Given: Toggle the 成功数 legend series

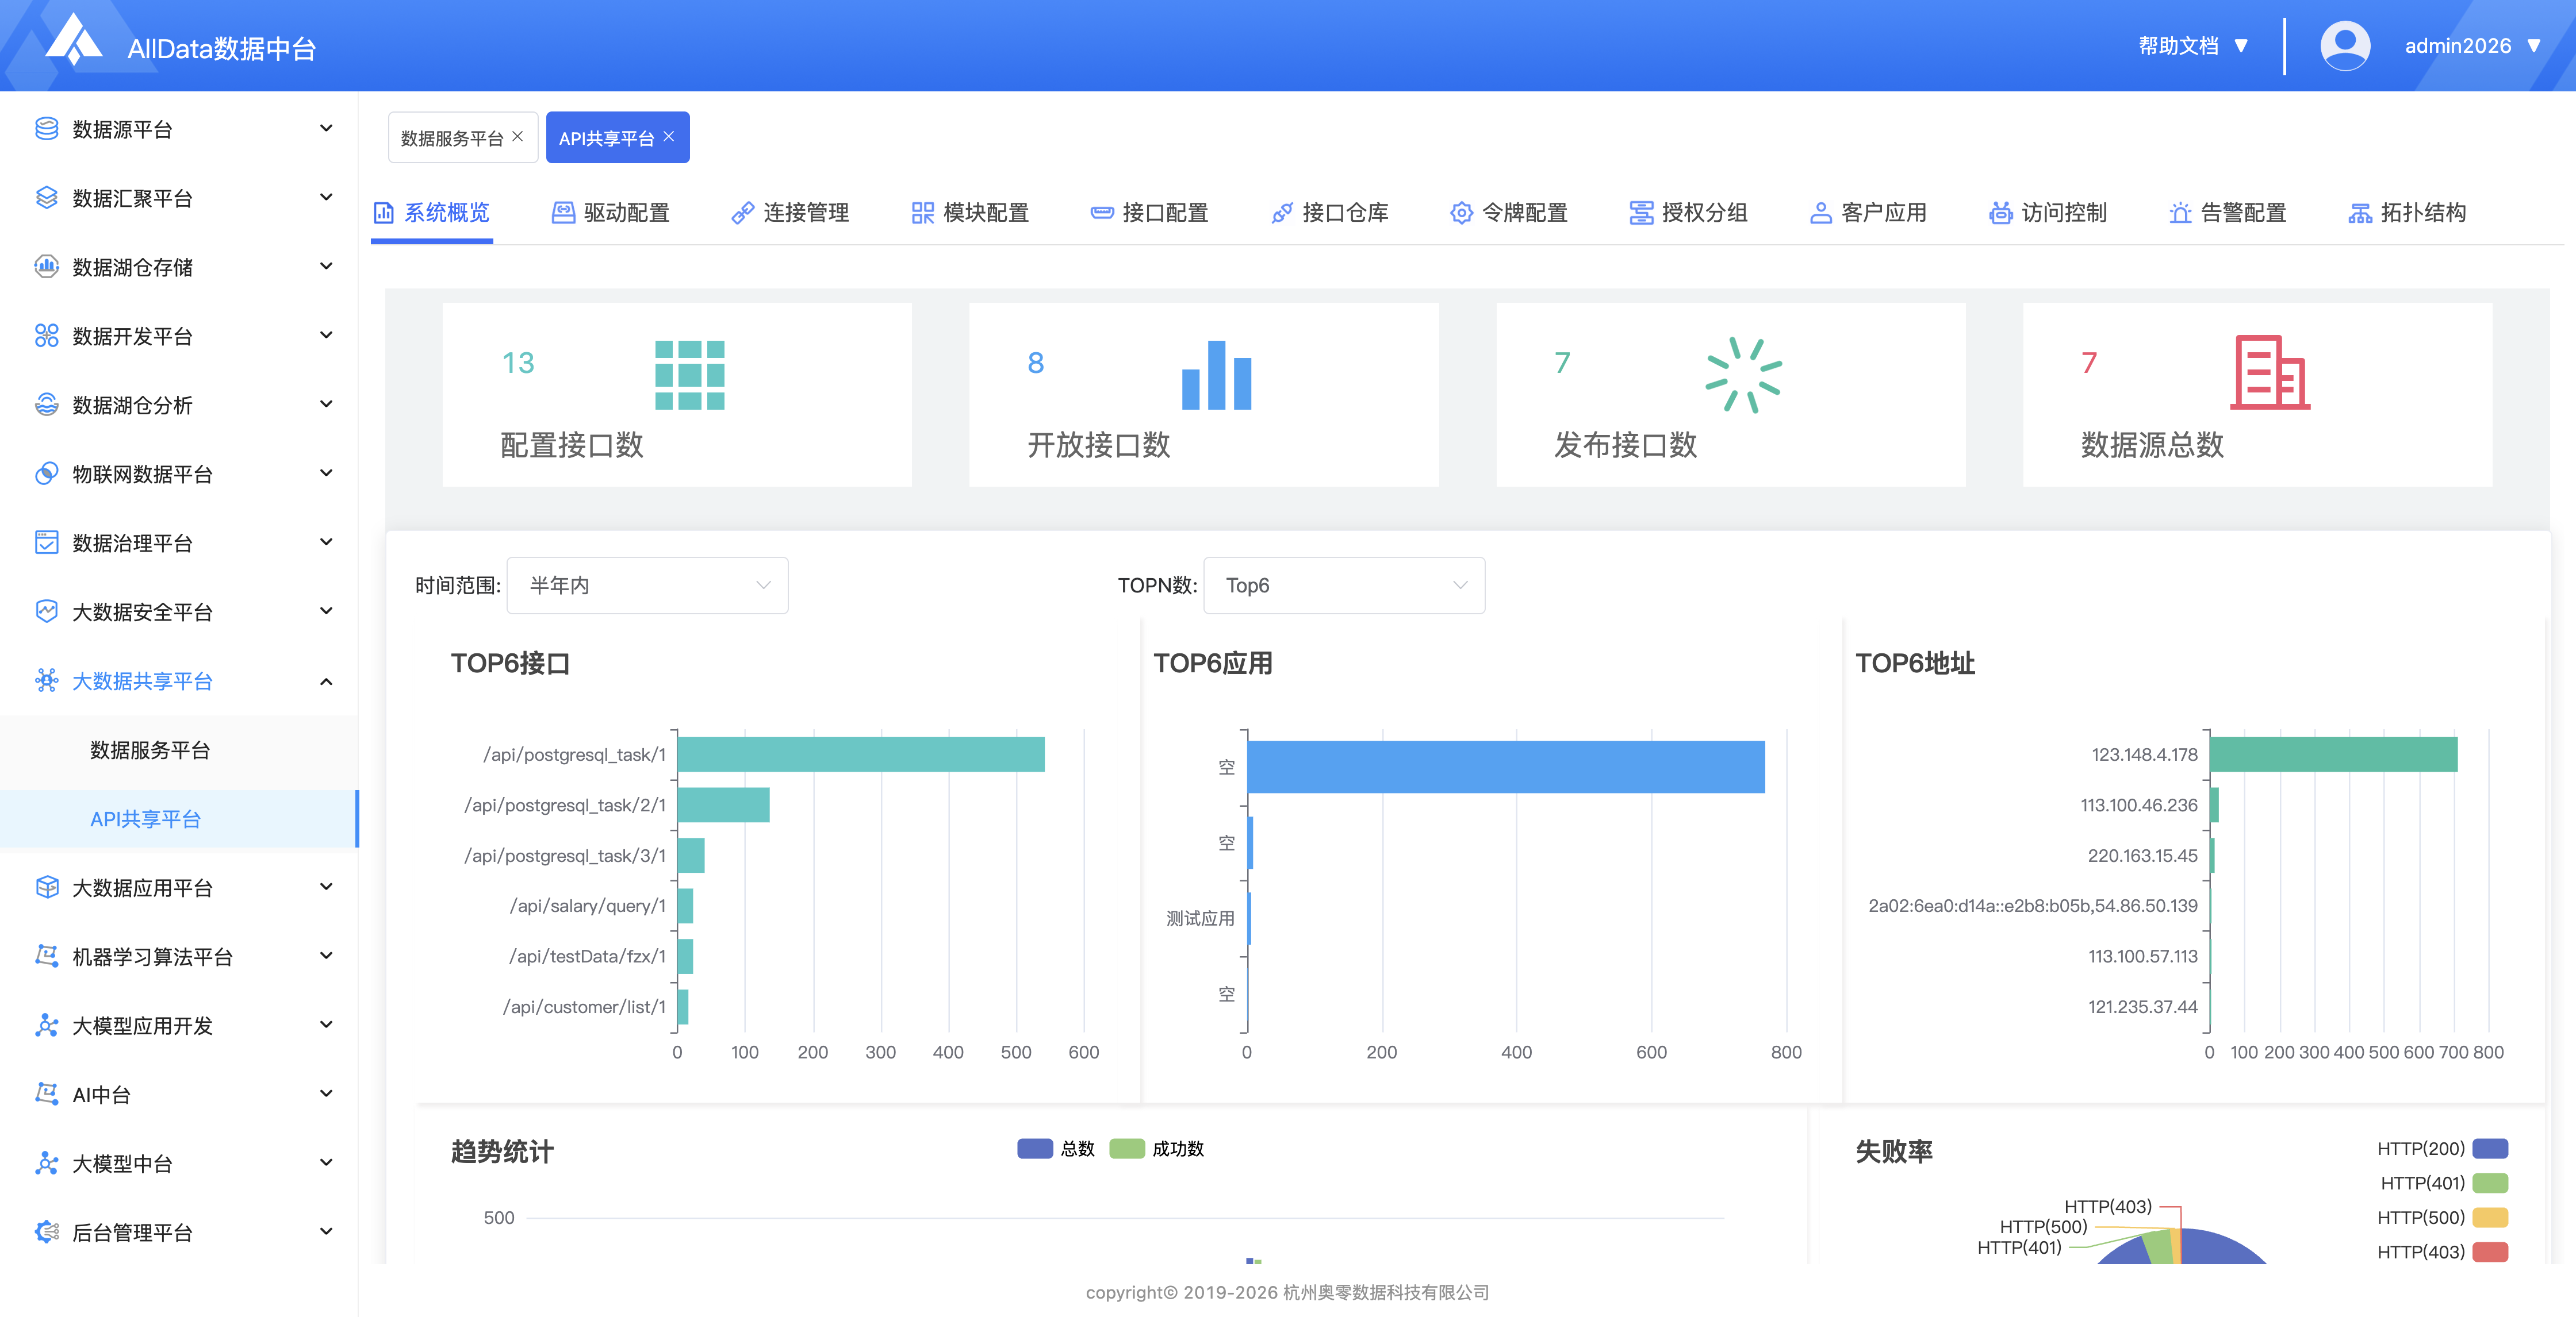Looking at the screenshot, I should coord(1157,1149).
